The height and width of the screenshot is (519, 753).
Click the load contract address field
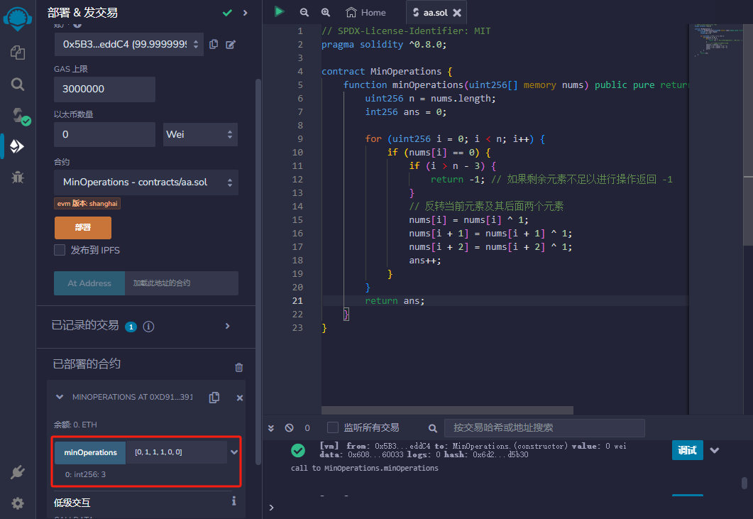coord(182,283)
